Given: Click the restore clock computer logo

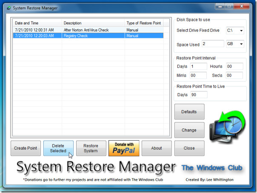Looking at the screenshot, I should click(x=227, y=127).
